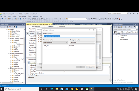Toggle Alphabetical sort in Column Properties
Screen dimensions: 139x91
31,63
